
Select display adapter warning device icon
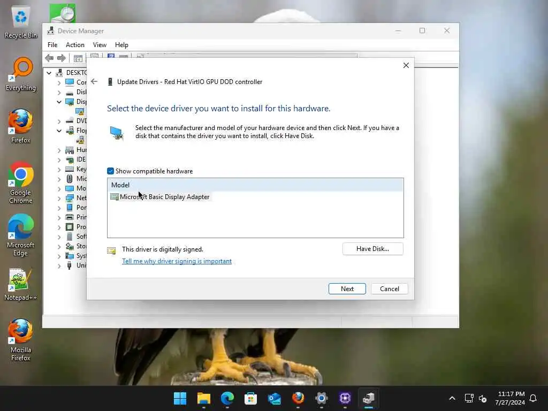80,111
